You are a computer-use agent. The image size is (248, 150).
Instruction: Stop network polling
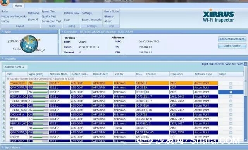coord(67,19)
